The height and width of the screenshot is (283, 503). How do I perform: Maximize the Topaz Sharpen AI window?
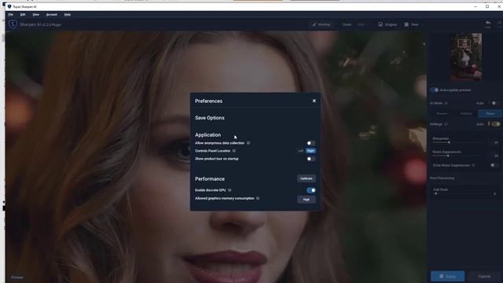487,6
